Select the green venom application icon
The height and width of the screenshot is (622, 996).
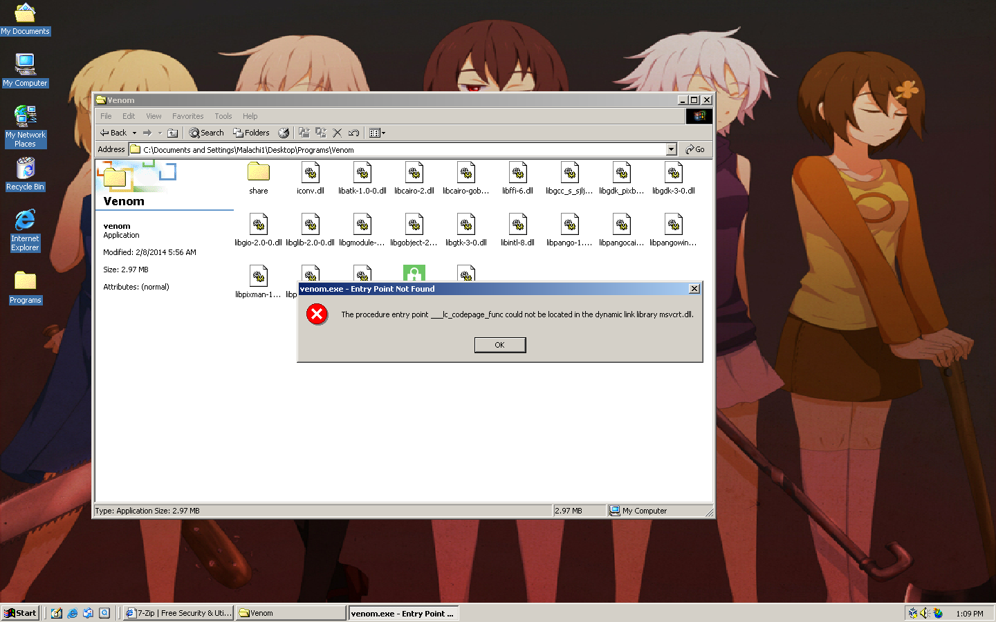coord(414,273)
